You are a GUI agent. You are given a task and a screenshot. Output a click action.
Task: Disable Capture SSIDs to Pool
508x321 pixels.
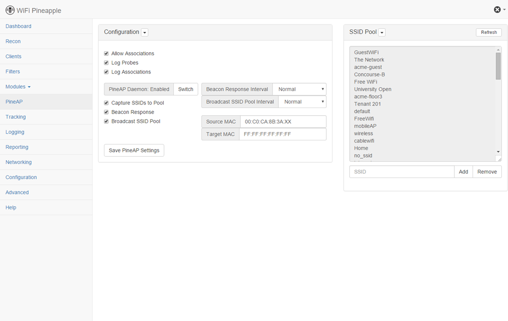(x=107, y=103)
